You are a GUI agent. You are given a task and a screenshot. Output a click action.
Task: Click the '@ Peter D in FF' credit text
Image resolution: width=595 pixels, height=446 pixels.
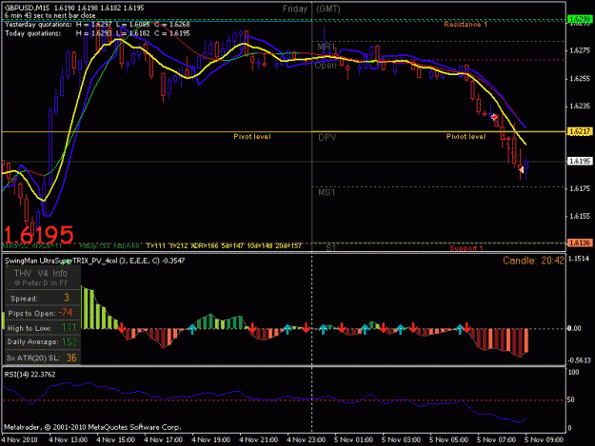(x=41, y=283)
